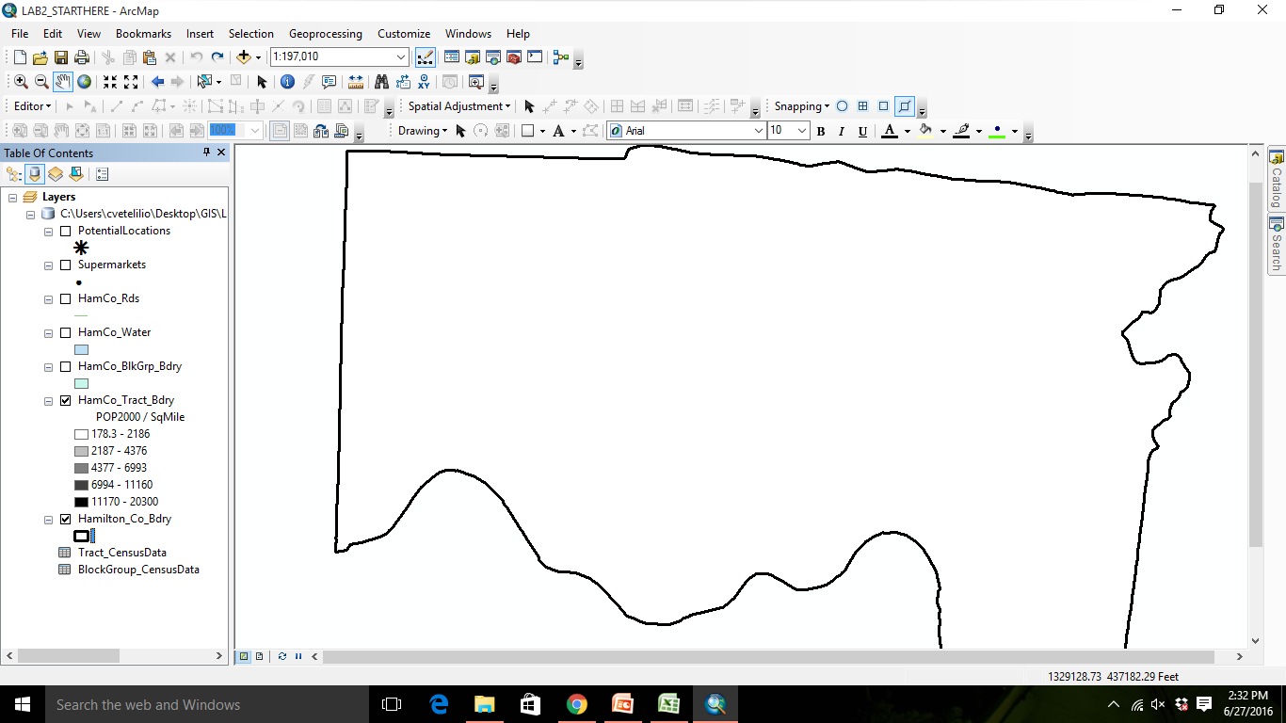The height and width of the screenshot is (723, 1286).
Task: Open the Search side tab
Action: [x=1277, y=245]
